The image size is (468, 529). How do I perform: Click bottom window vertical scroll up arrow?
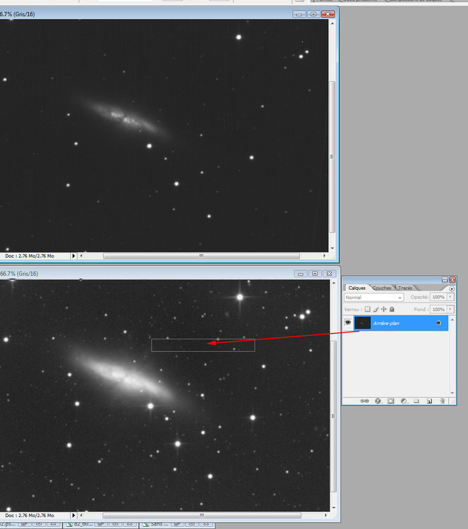pos(334,283)
